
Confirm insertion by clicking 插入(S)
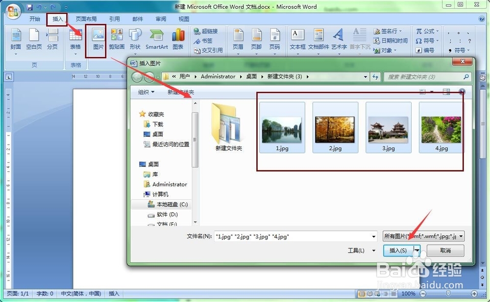coord(398,250)
